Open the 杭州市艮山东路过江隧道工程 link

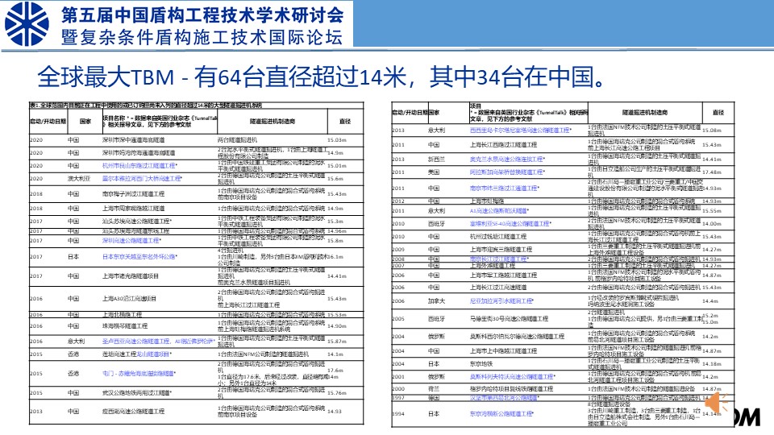click(x=139, y=166)
